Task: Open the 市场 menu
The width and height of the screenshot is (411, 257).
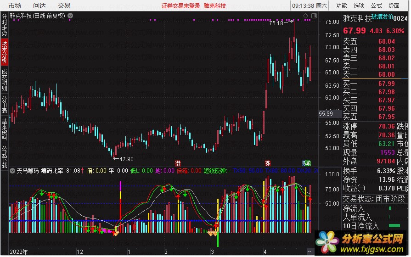Action: coord(14,6)
